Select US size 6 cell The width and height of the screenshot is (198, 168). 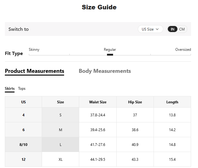pyautogui.click(x=24, y=130)
